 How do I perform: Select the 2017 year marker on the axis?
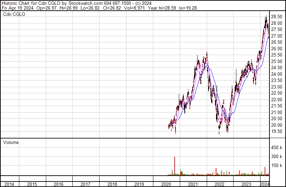85,184
